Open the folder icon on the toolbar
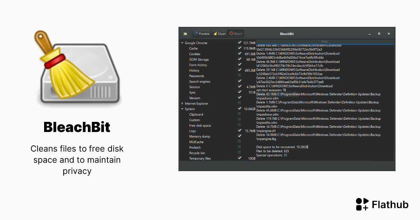The image size is (420, 220). [x=185, y=33]
